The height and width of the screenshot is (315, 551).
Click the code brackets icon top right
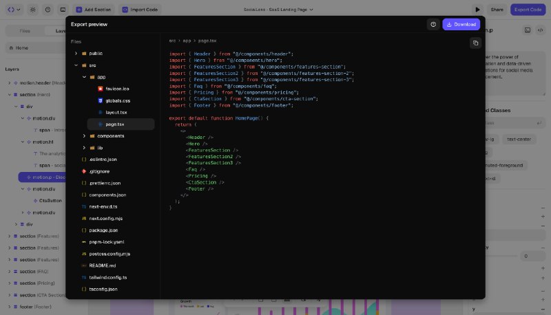coord(541,30)
